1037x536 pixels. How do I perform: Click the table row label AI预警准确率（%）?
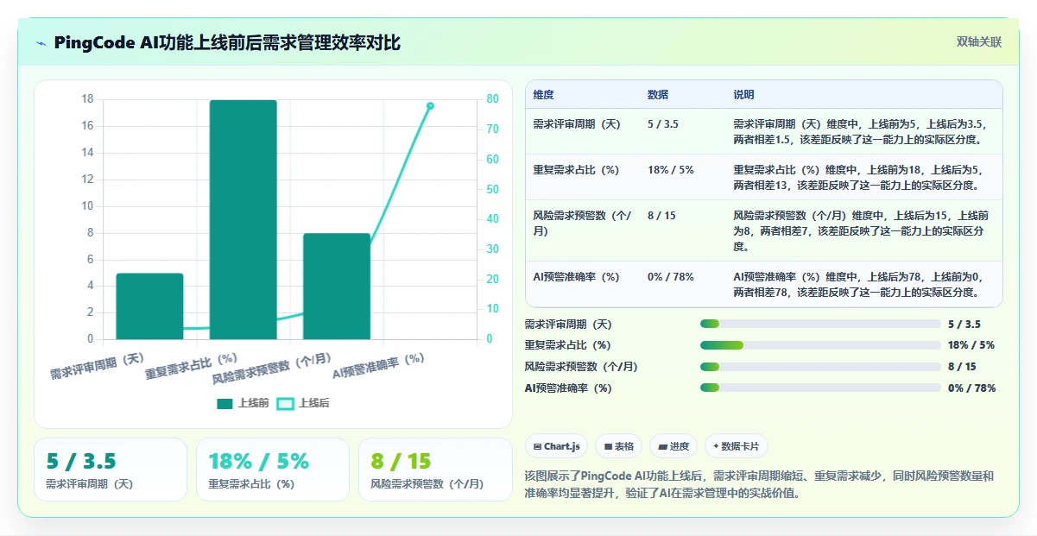[x=577, y=277]
